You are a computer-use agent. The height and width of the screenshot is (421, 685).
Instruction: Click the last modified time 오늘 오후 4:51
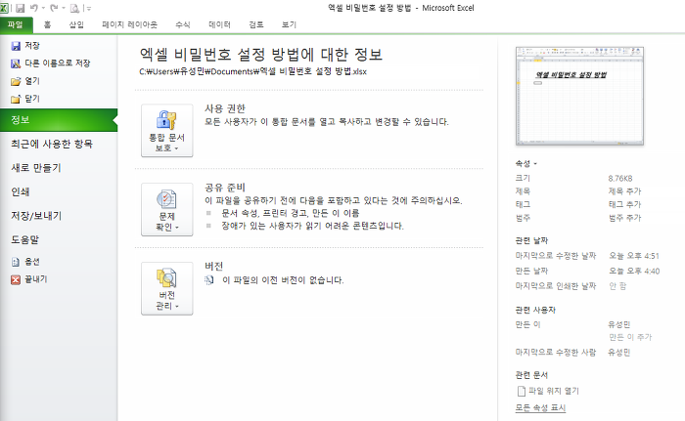(634, 256)
